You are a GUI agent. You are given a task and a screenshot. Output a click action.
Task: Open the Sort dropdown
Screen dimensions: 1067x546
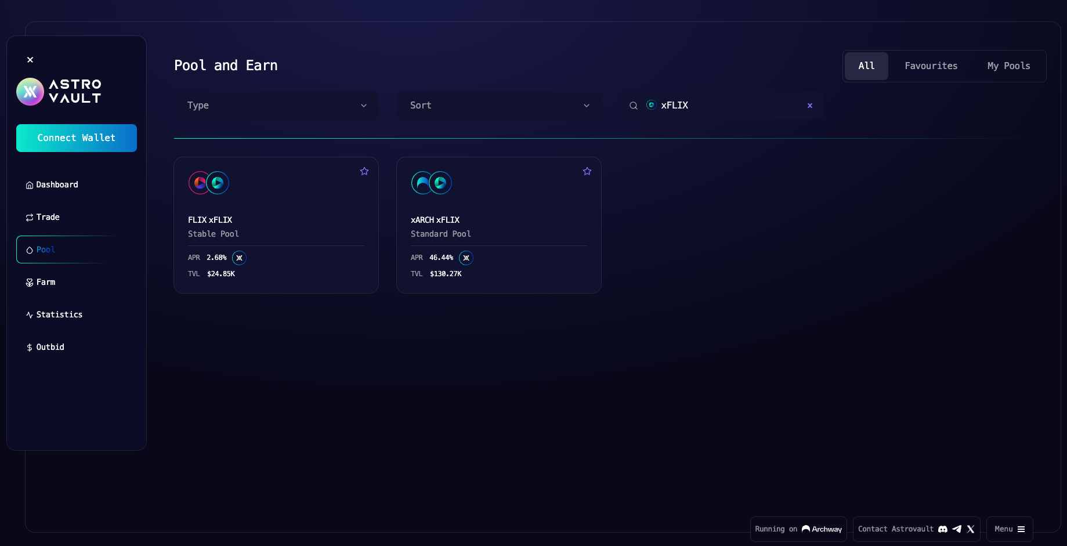click(499, 106)
